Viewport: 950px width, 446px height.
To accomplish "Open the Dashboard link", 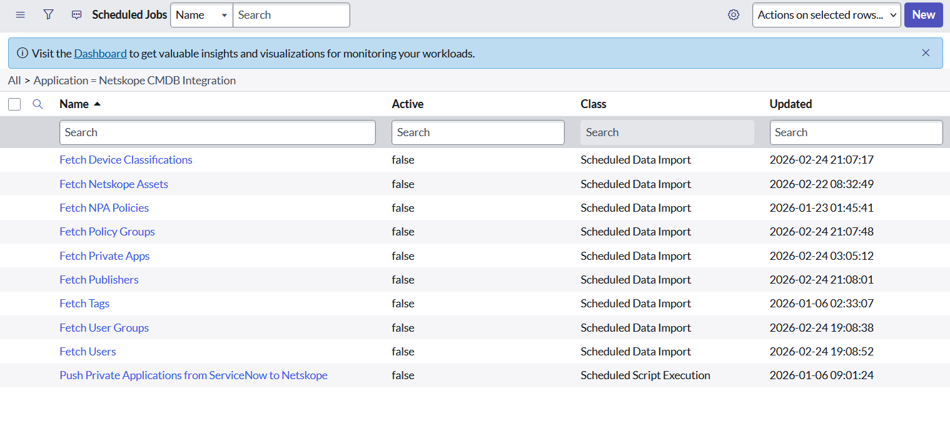I will point(101,54).
